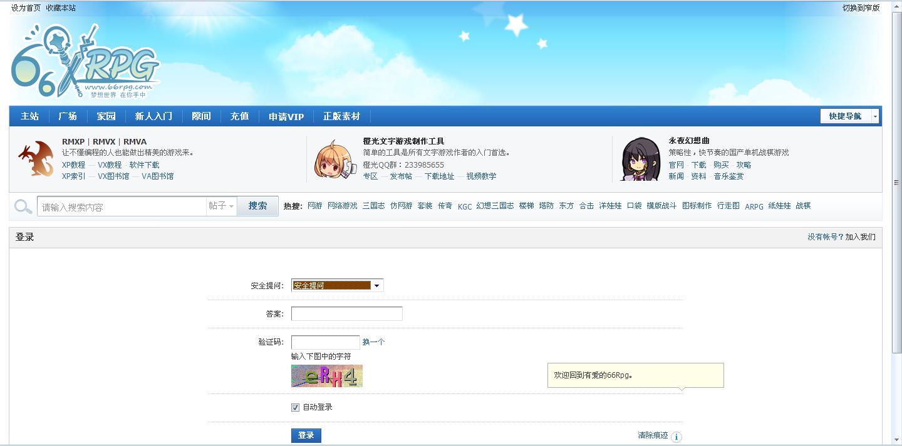Click the 66RPG site logo

click(86, 61)
